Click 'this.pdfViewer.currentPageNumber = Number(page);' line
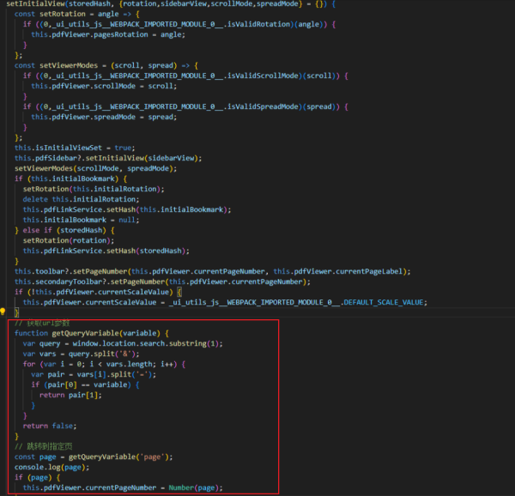Screen dimensions: 515x496 123,487
